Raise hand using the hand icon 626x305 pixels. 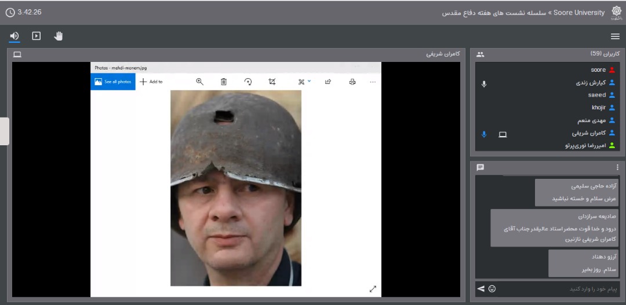59,36
